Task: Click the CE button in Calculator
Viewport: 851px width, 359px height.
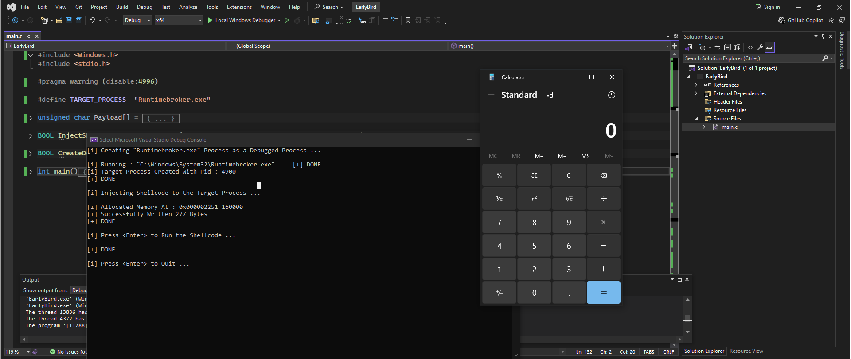Action: pyautogui.click(x=534, y=175)
